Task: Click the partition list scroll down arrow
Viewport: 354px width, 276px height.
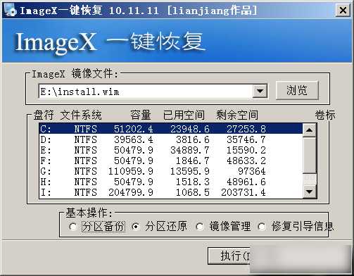Action: (310, 192)
